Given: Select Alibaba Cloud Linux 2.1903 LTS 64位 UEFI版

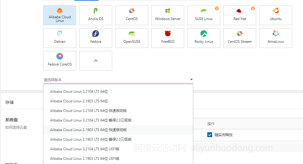Looking at the screenshot, I should [x=118, y=159].
